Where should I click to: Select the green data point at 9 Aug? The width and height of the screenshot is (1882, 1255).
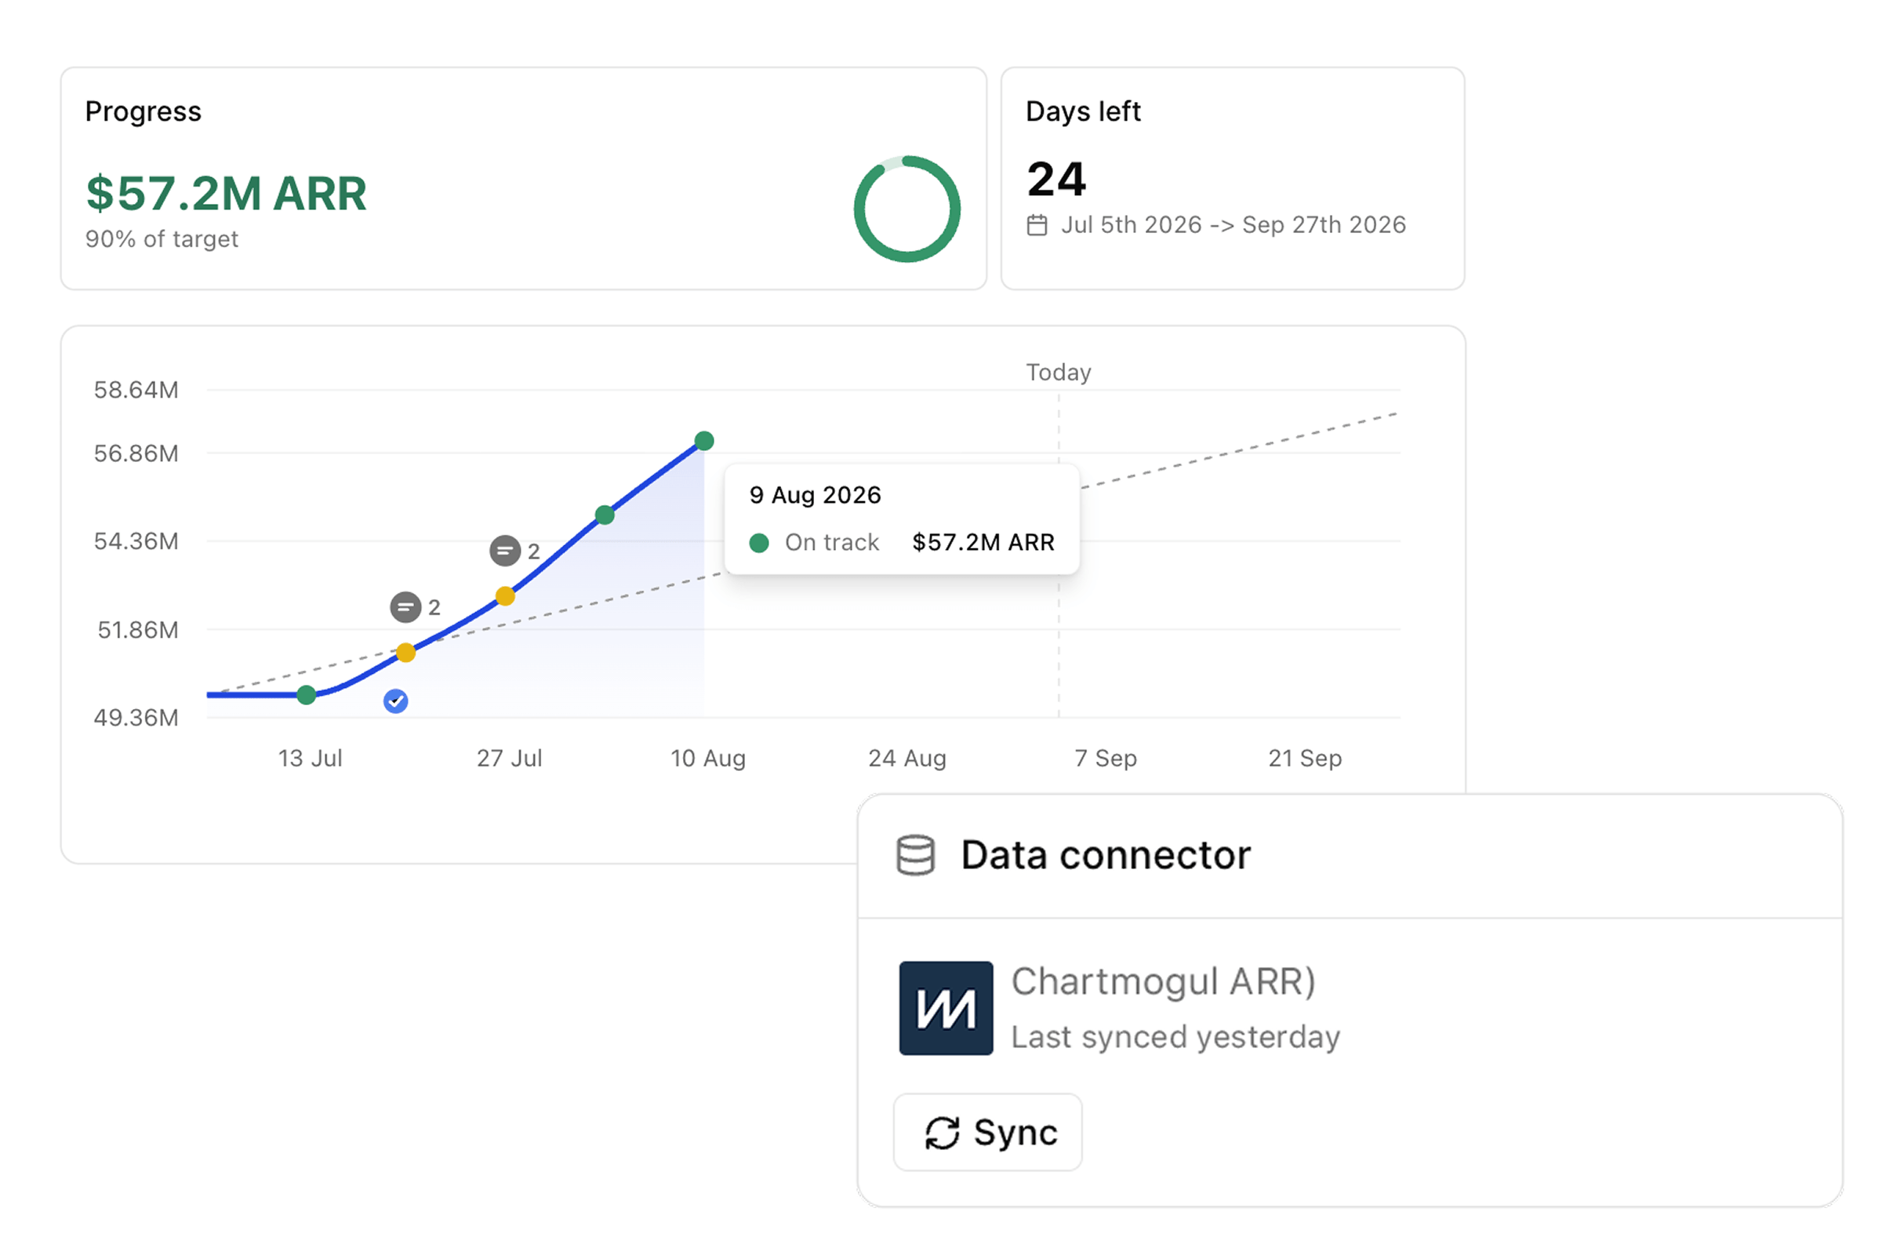point(704,441)
